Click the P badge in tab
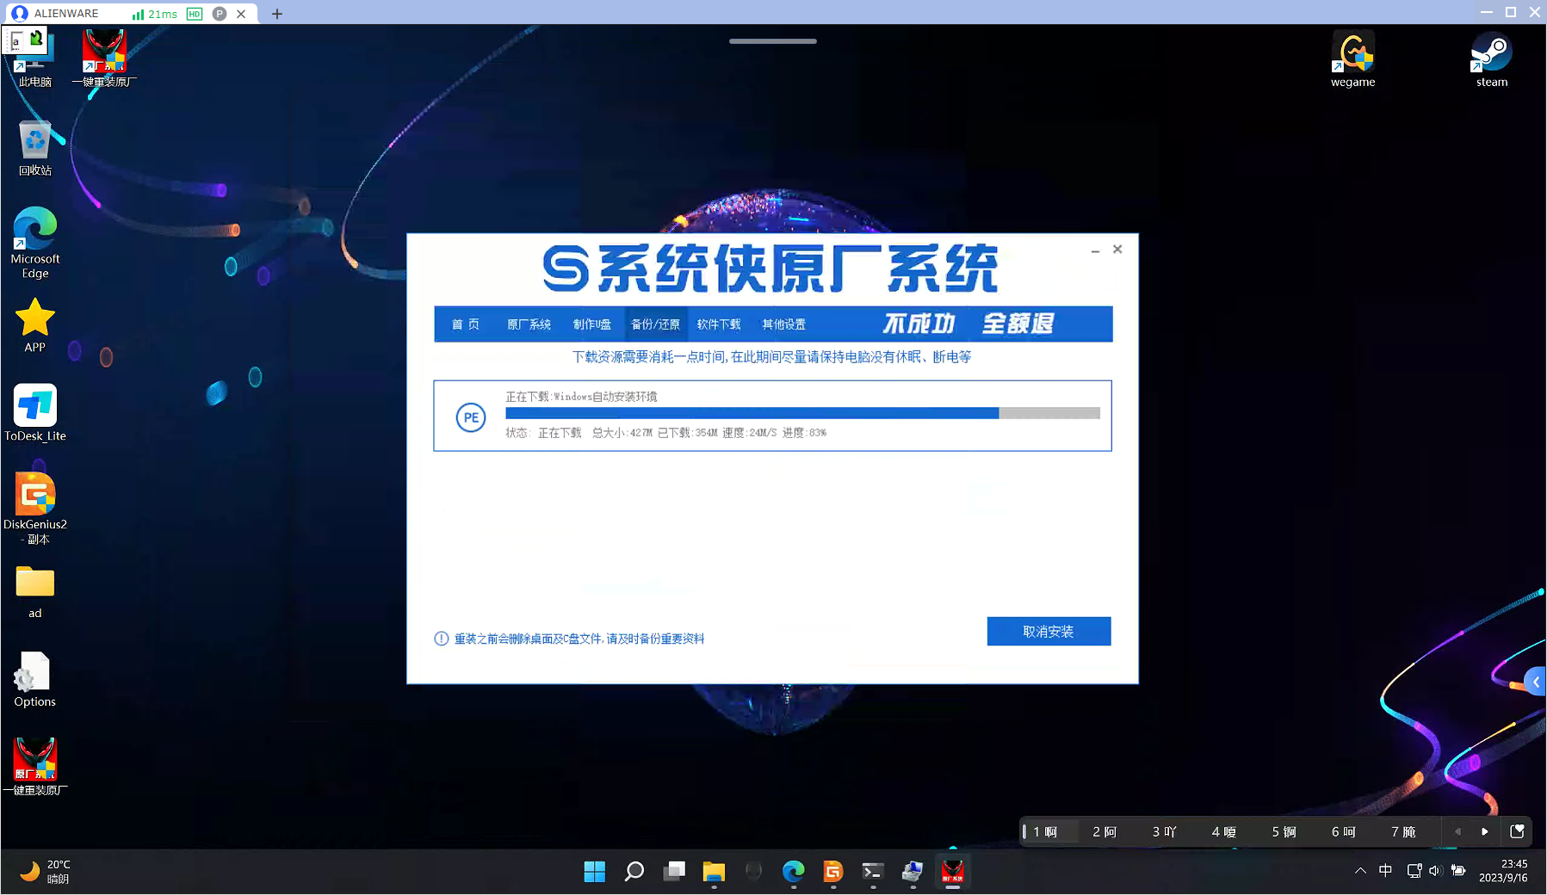Image resolution: width=1547 pixels, height=895 pixels. pyautogui.click(x=220, y=14)
